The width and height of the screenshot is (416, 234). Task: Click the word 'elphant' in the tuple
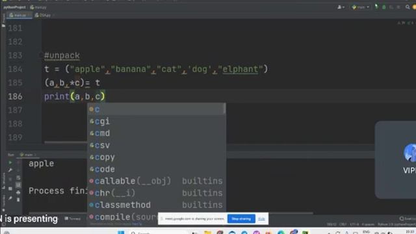click(240, 70)
